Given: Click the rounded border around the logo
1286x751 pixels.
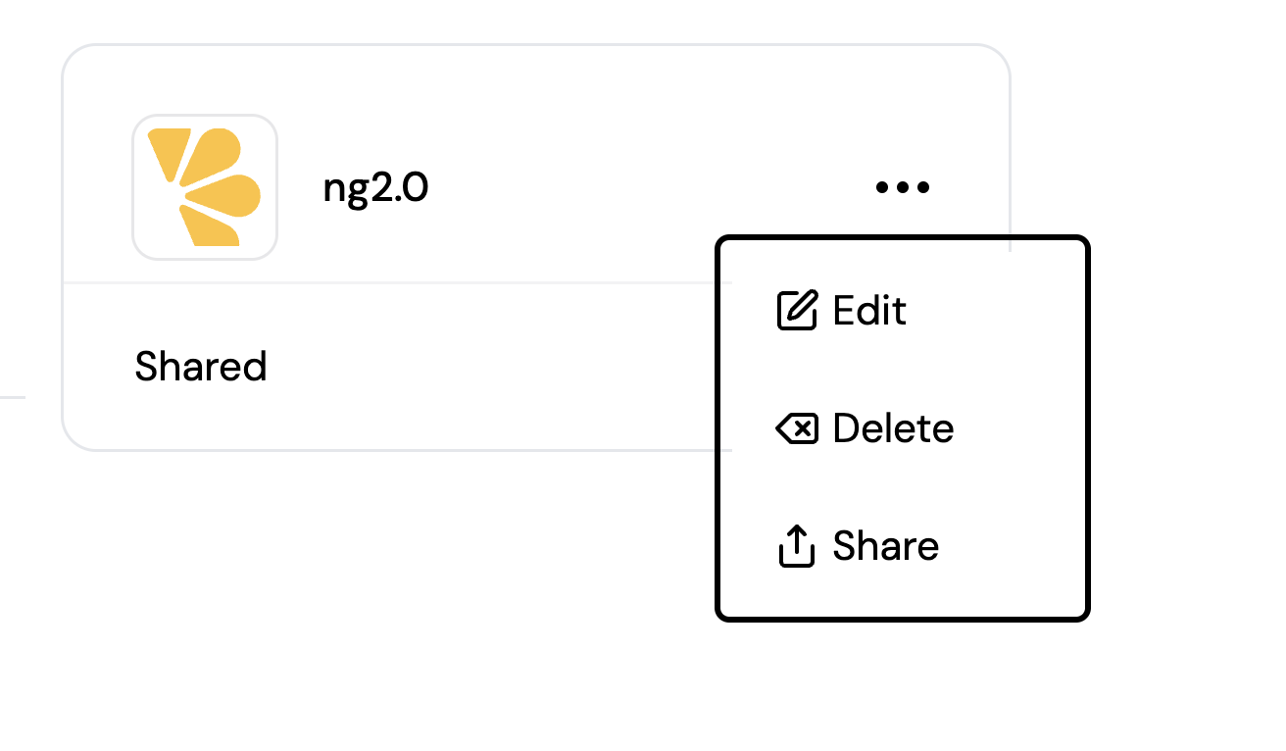Looking at the screenshot, I should click(134, 187).
